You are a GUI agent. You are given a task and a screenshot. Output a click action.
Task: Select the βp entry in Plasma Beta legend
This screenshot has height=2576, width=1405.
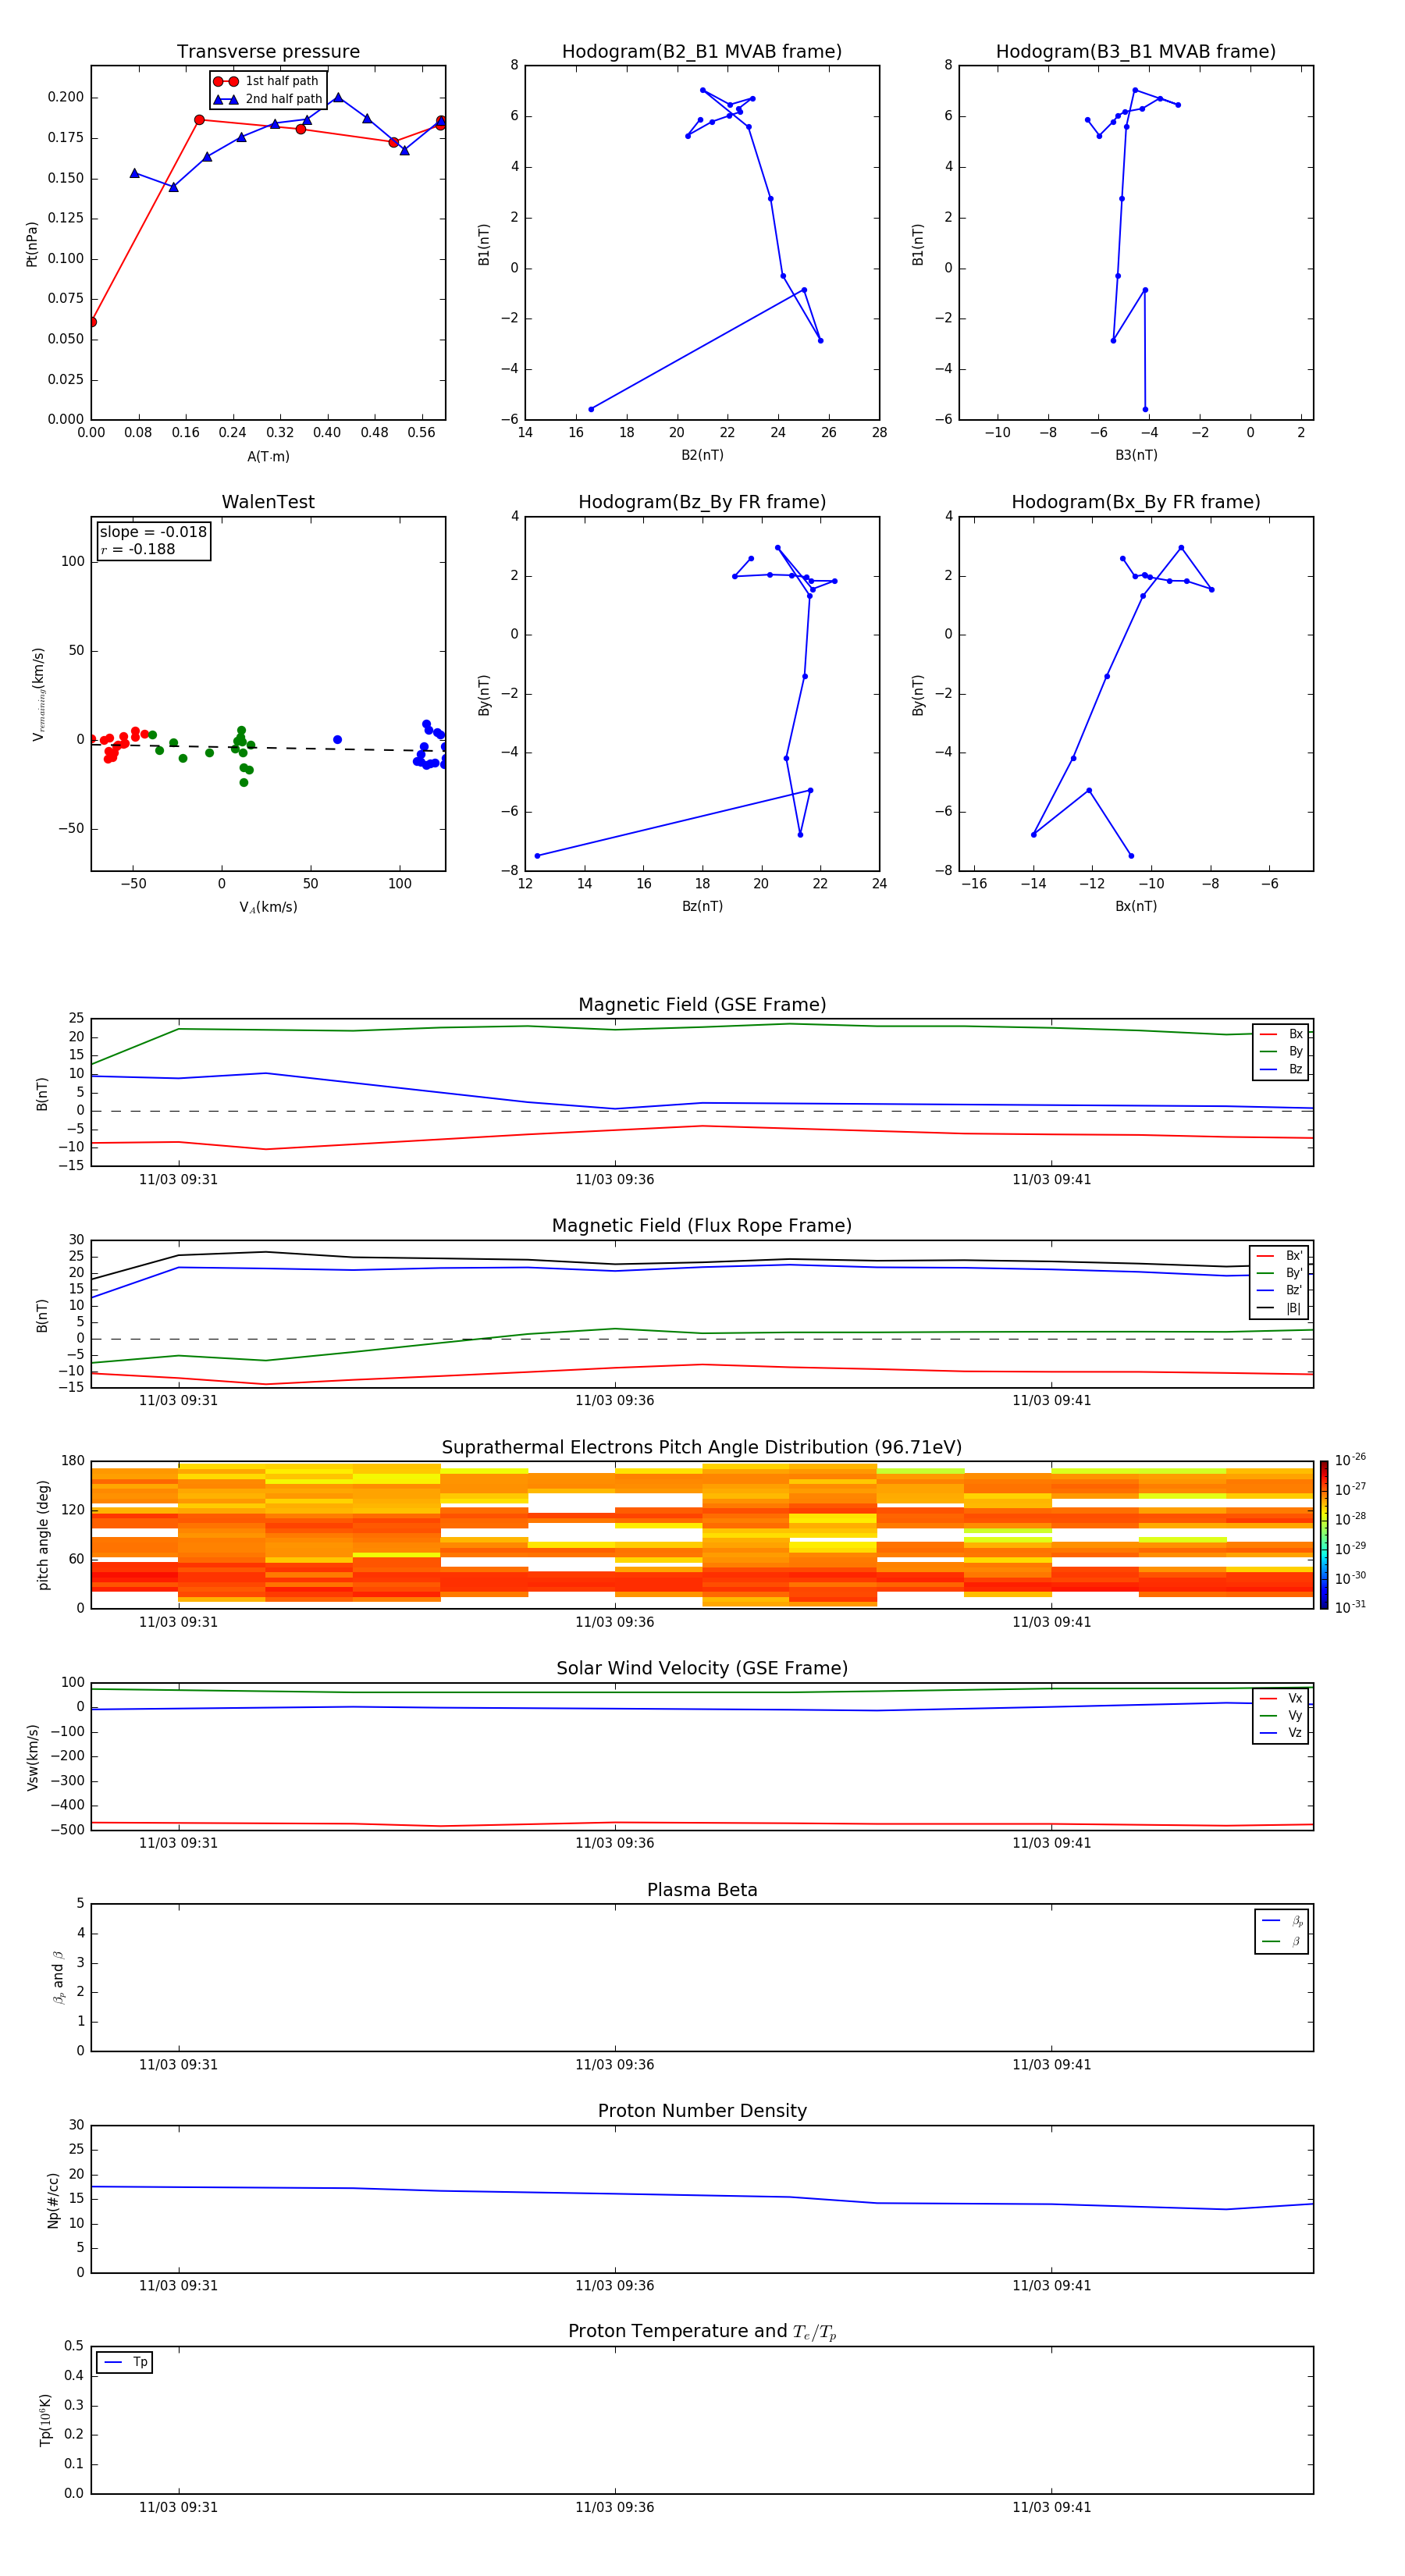[x=1282, y=1921]
